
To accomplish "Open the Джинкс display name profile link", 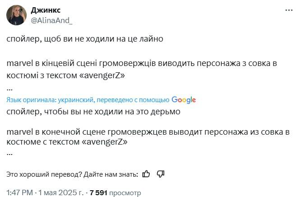I will 46,10.
